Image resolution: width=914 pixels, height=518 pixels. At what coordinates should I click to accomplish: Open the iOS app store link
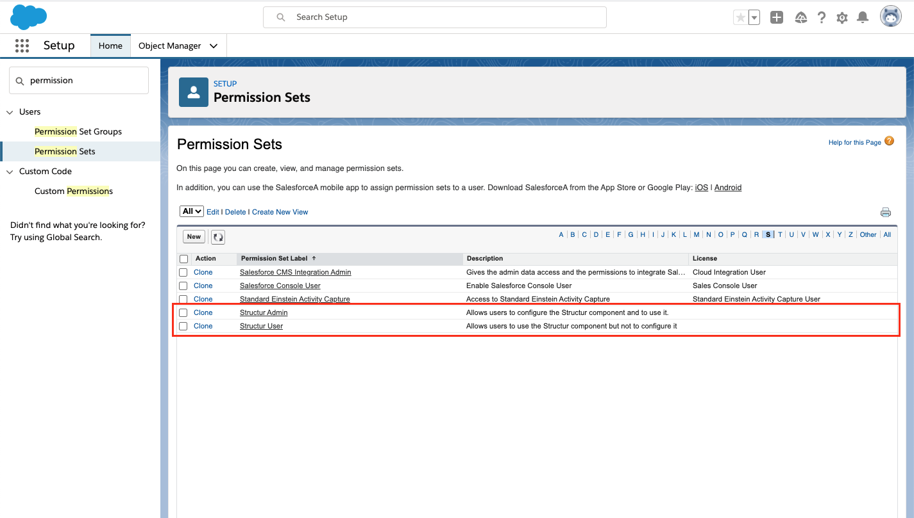(702, 188)
